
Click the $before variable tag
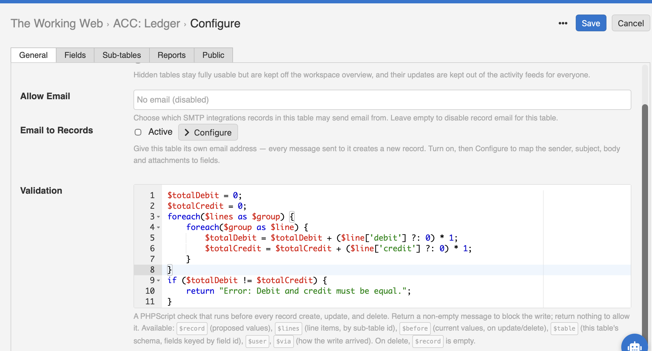tap(415, 328)
